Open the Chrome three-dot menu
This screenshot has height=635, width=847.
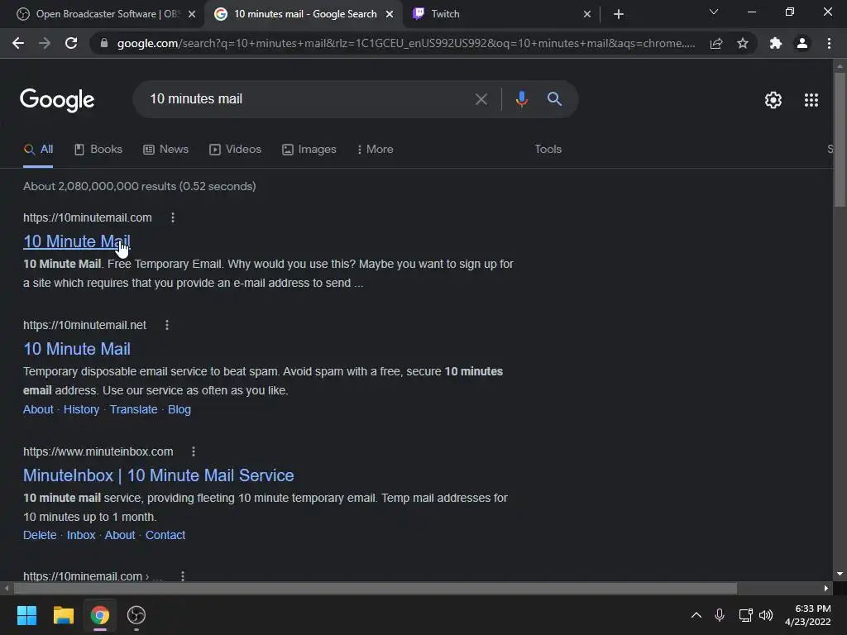829,43
